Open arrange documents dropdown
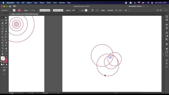This screenshot has height=95, width=169. pos(15,6)
